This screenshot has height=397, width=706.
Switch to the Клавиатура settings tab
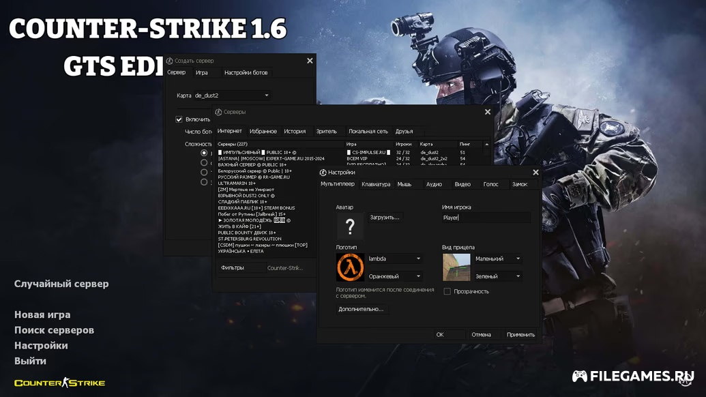click(x=376, y=184)
